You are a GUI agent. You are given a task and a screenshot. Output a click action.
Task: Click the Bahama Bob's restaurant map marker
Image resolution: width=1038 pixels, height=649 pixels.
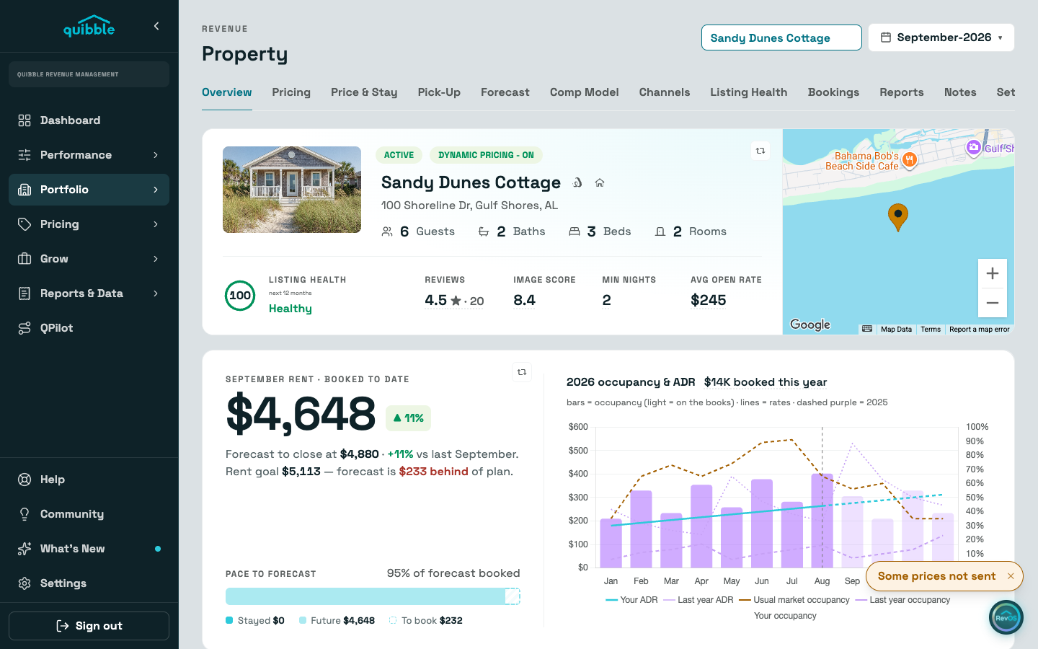[x=910, y=159]
